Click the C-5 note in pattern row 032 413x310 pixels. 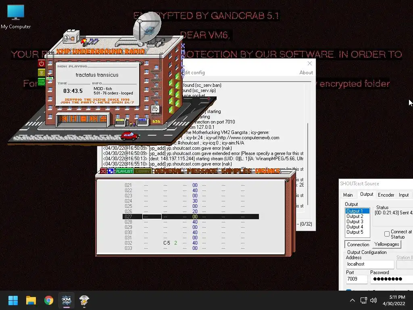click(167, 243)
